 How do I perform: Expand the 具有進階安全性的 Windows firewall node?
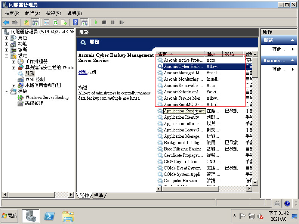tap(13, 68)
